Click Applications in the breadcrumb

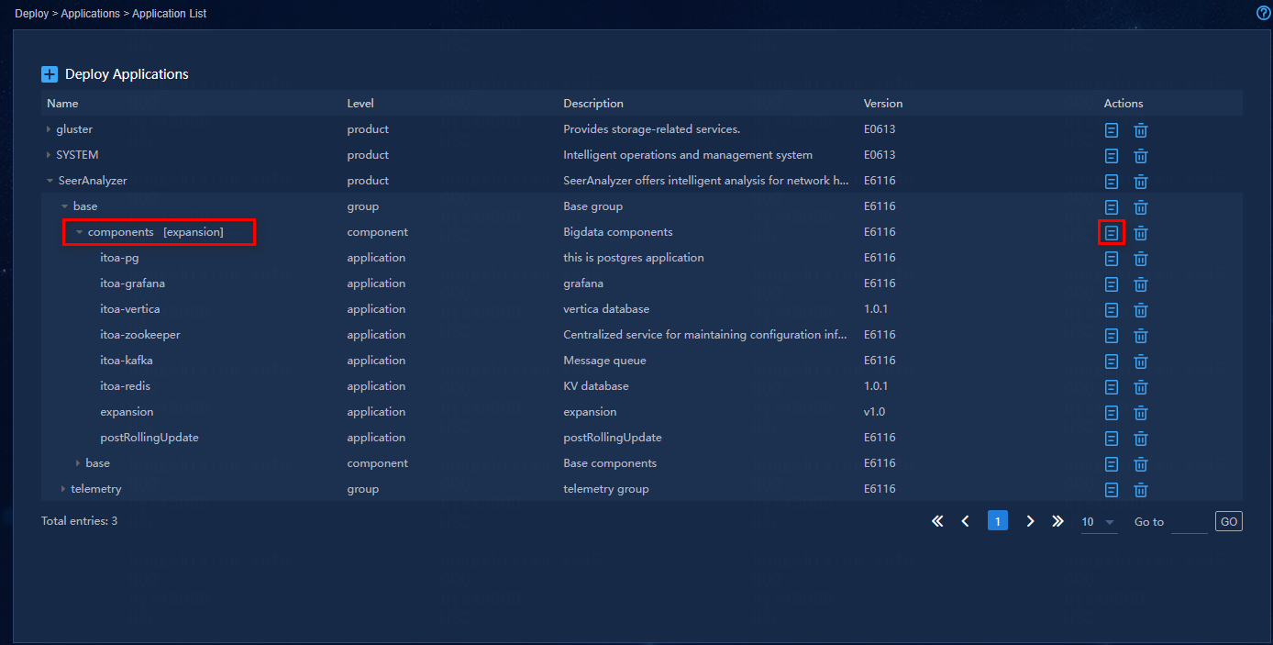[x=91, y=14]
